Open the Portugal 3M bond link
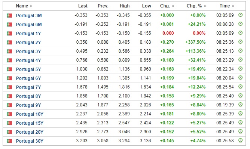Viewport: 250px width, 149px height. coord(29,16)
